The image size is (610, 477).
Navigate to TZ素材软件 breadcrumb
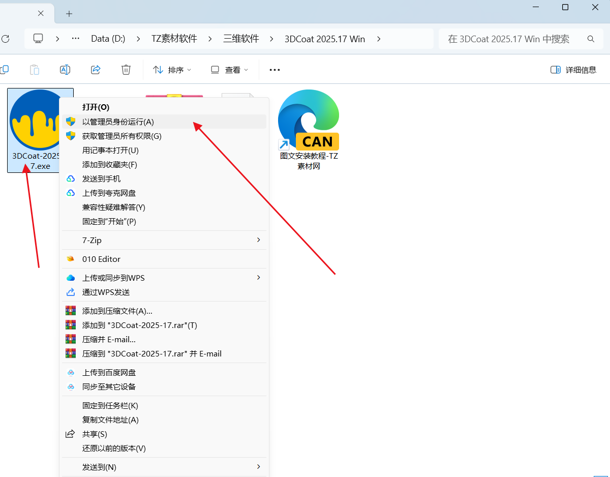(x=174, y=39)
